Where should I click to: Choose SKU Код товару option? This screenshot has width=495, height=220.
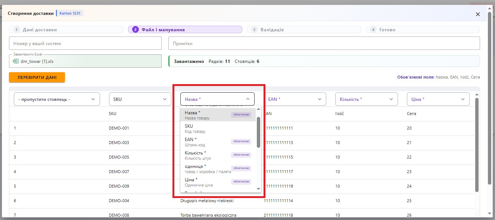218,128
